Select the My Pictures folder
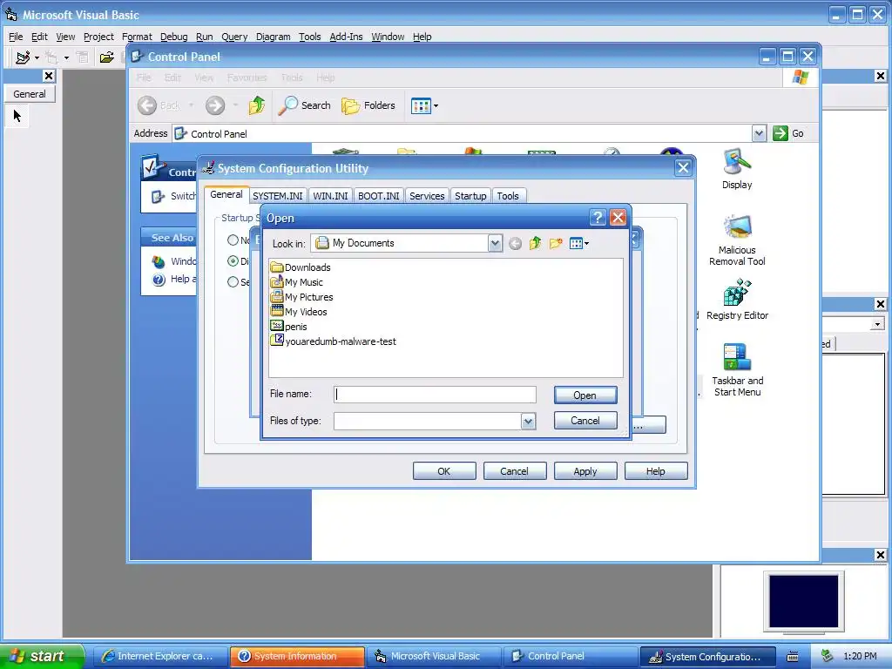 [x=301, y=297]
